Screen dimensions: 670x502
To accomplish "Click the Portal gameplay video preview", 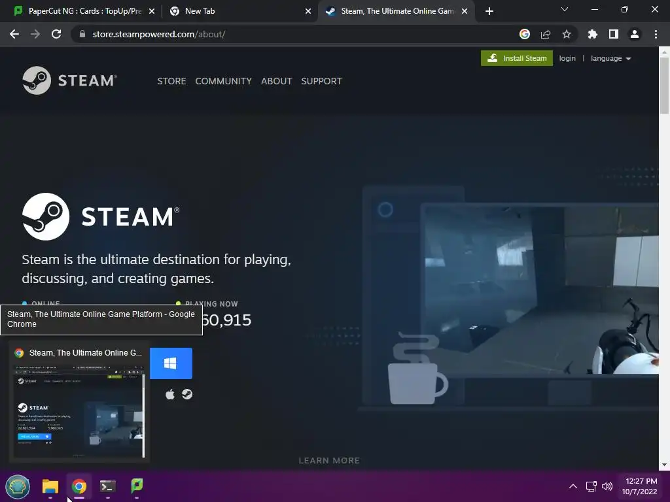I will [540, 290].
